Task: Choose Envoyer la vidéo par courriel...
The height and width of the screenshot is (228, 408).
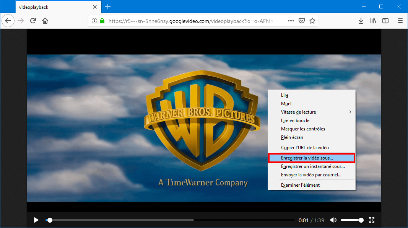Action: [x=312, y=175]
